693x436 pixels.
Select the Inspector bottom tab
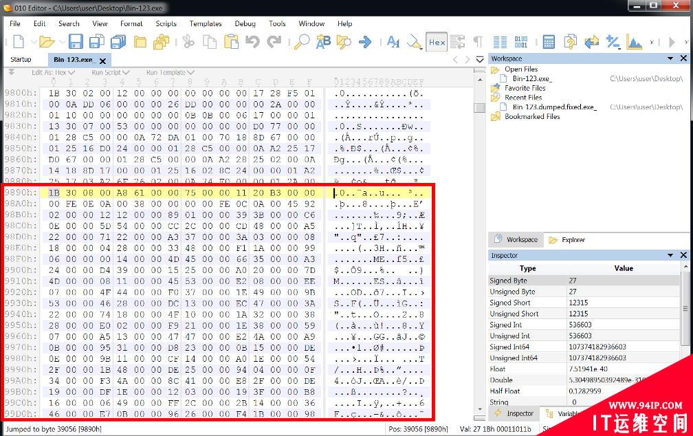(515, 413)
